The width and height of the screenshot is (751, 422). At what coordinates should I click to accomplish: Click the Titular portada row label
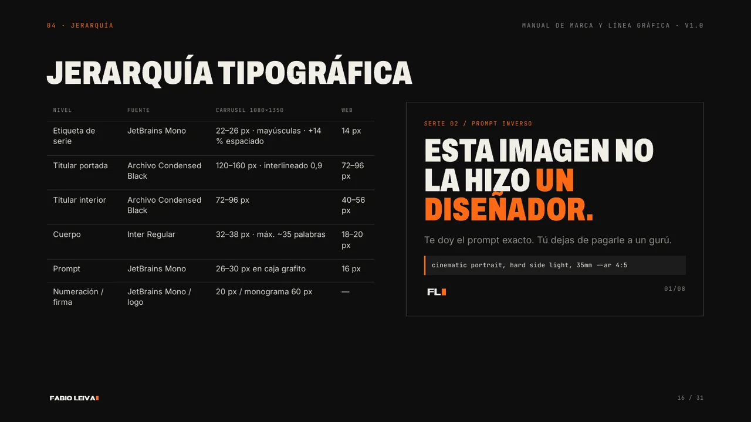80,166
